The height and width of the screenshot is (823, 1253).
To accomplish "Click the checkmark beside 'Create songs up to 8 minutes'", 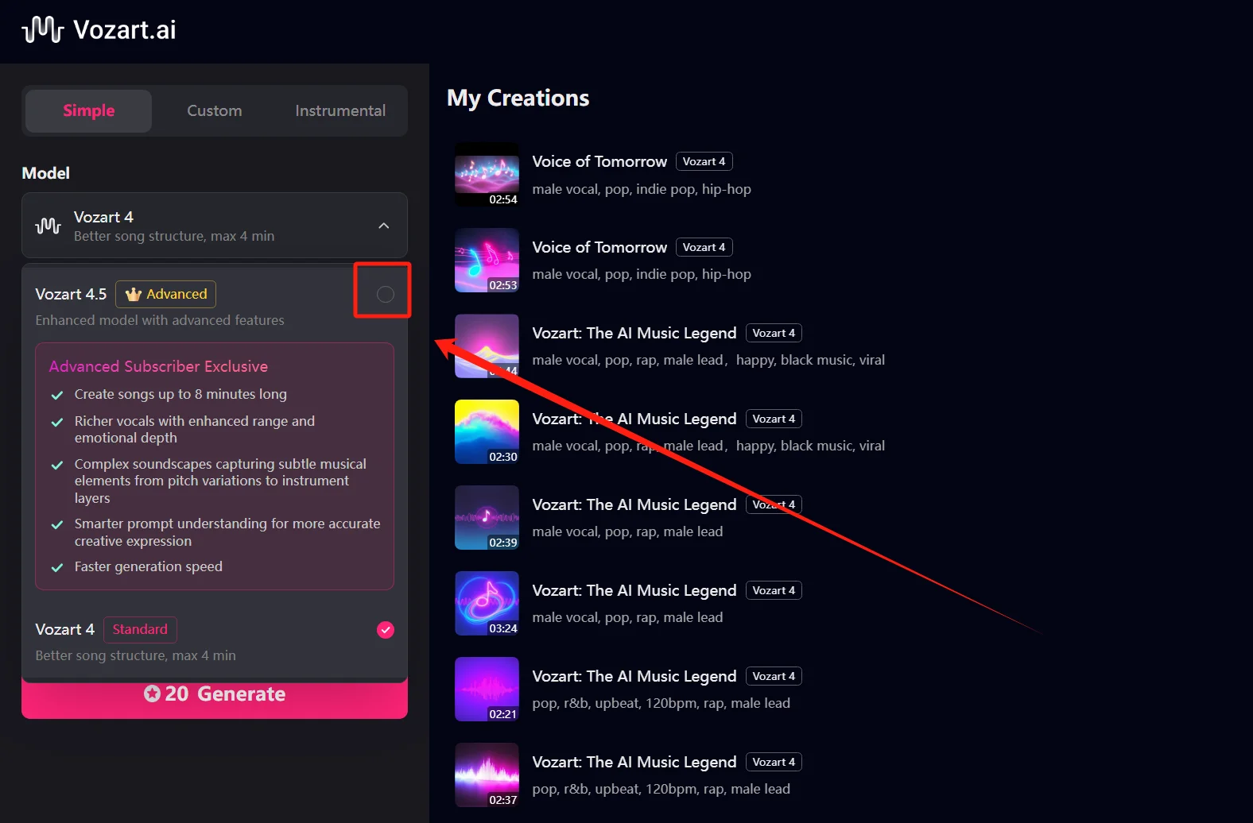I will pos(57,395).
